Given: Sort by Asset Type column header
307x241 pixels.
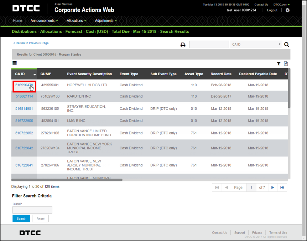Looking at the screenshot, I should (194, 74).
